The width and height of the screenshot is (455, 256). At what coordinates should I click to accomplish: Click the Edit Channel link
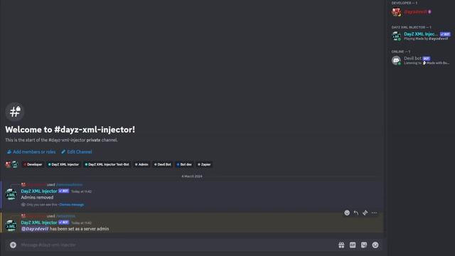pos(77,151)
